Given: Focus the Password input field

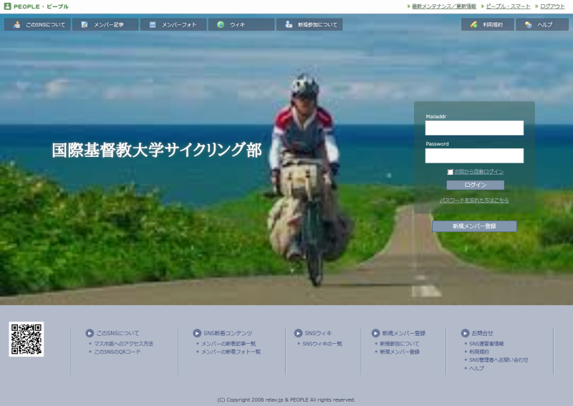Looking at the screenshot, I should 474,155.
